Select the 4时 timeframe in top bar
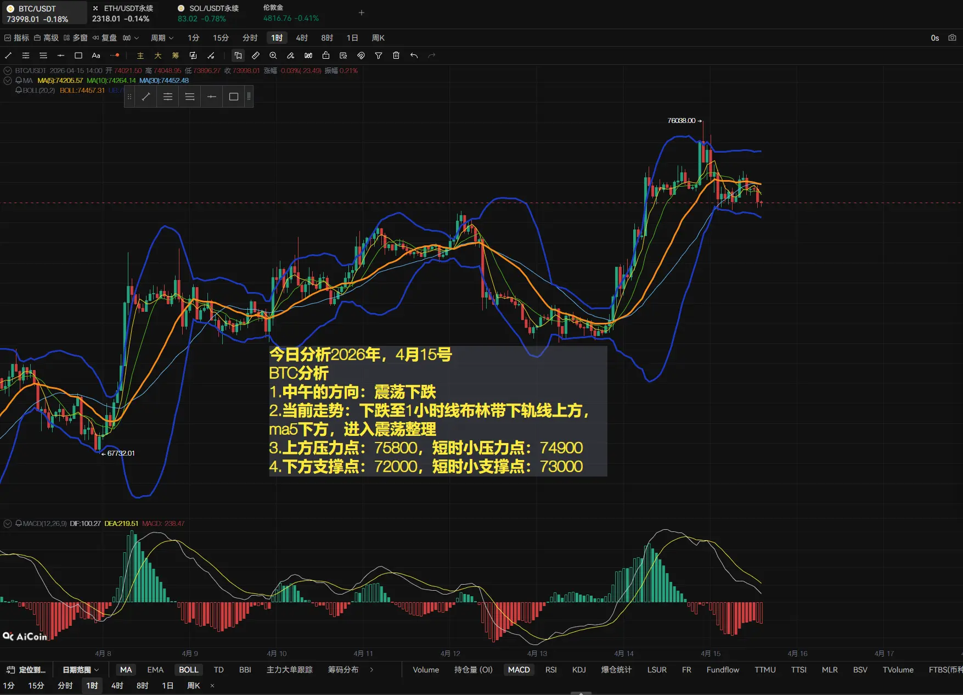Viewport: 963px width, 695px height. click(302, 38)
